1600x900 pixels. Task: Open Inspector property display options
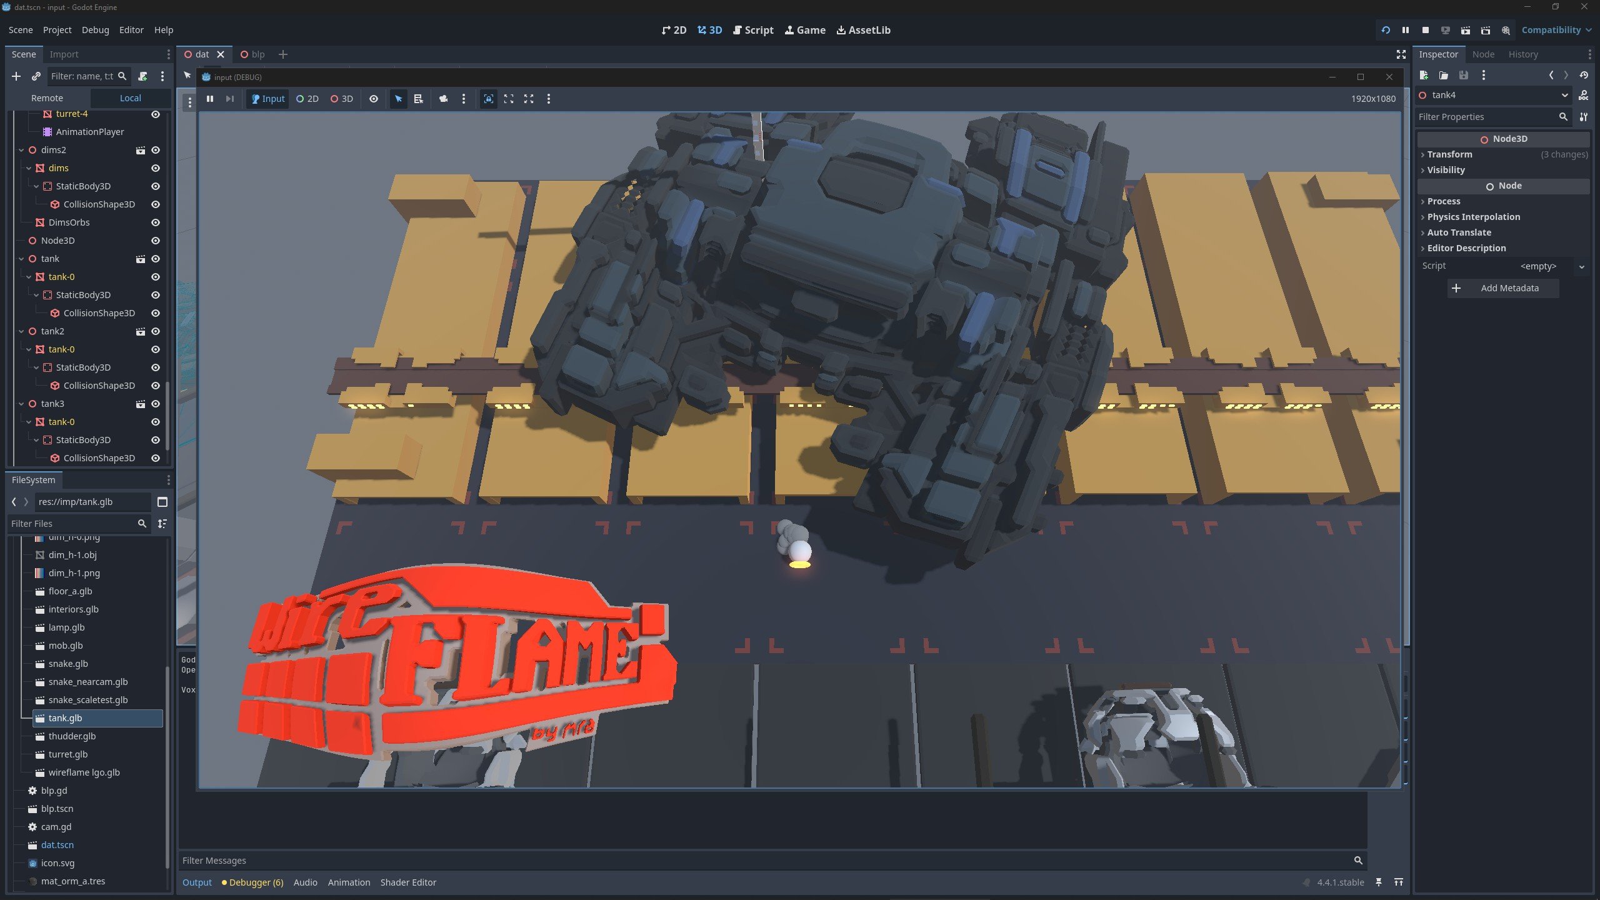tap(1583, 117)
